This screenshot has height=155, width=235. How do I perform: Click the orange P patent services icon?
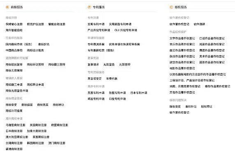(x=89, y=7)
